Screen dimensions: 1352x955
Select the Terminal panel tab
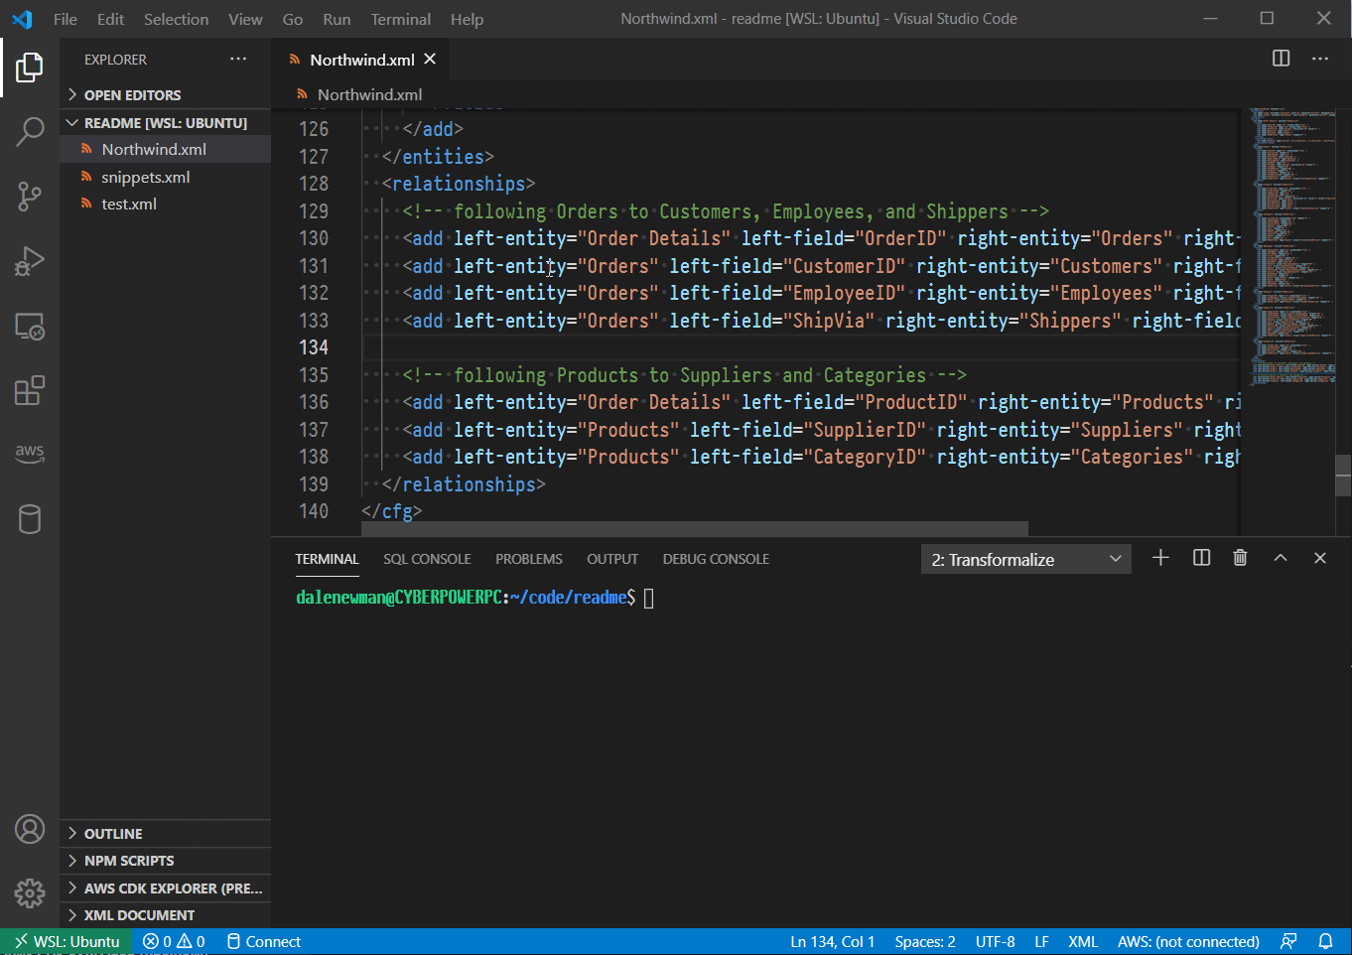coord(327,559)
